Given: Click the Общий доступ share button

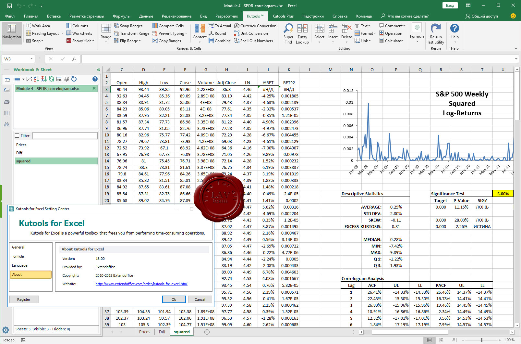Looking at the screenshot, I should click(481, 16).
